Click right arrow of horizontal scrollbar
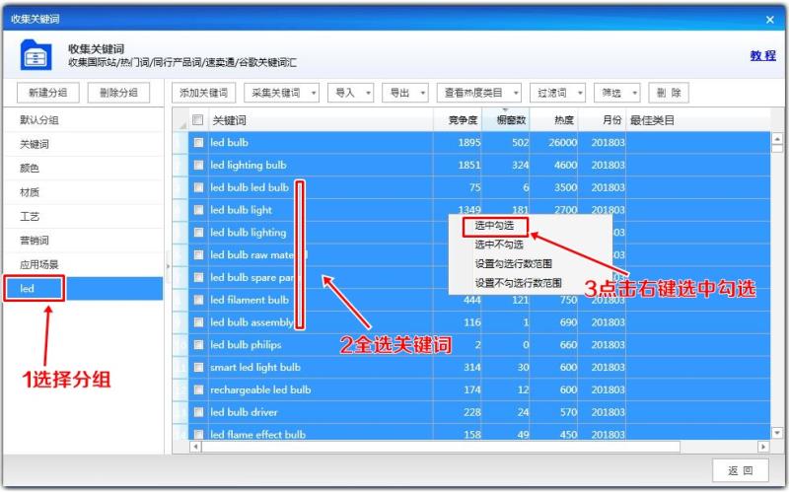The width and height of the screenshot is (789, 492). (x=763, y=447)
